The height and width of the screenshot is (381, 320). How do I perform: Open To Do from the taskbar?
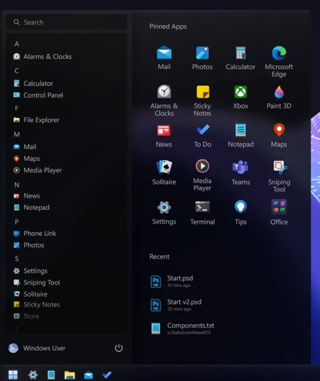pos(107,375)
